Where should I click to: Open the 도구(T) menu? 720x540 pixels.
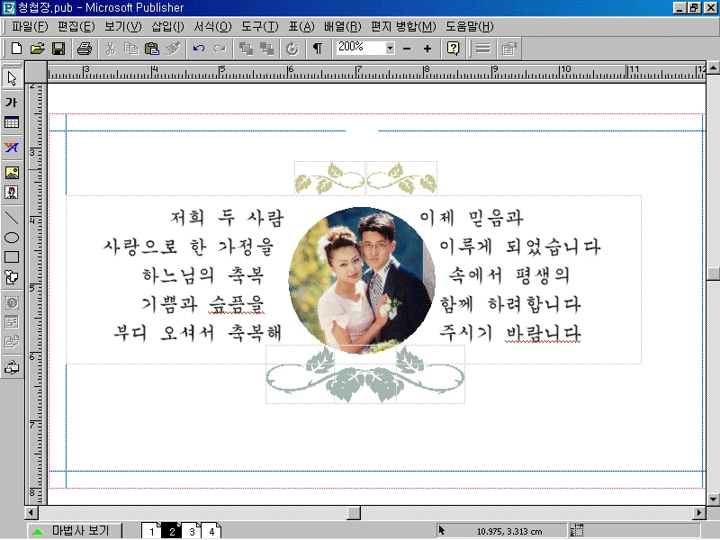click(260, 27)
